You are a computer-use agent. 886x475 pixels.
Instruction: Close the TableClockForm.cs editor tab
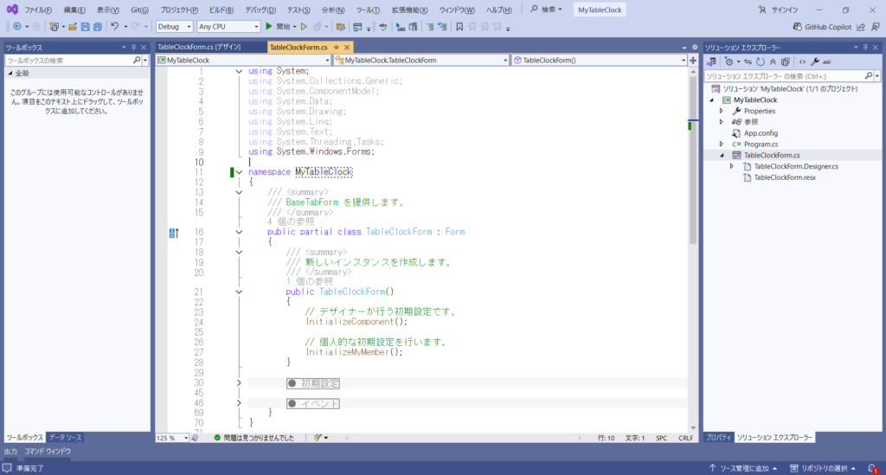click(347, 48)
